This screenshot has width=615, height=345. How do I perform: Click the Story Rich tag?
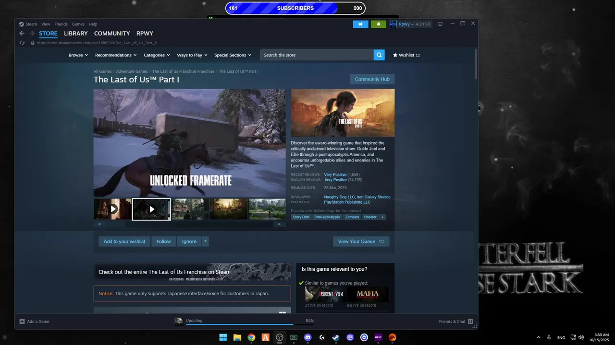[x=301, y=217]
